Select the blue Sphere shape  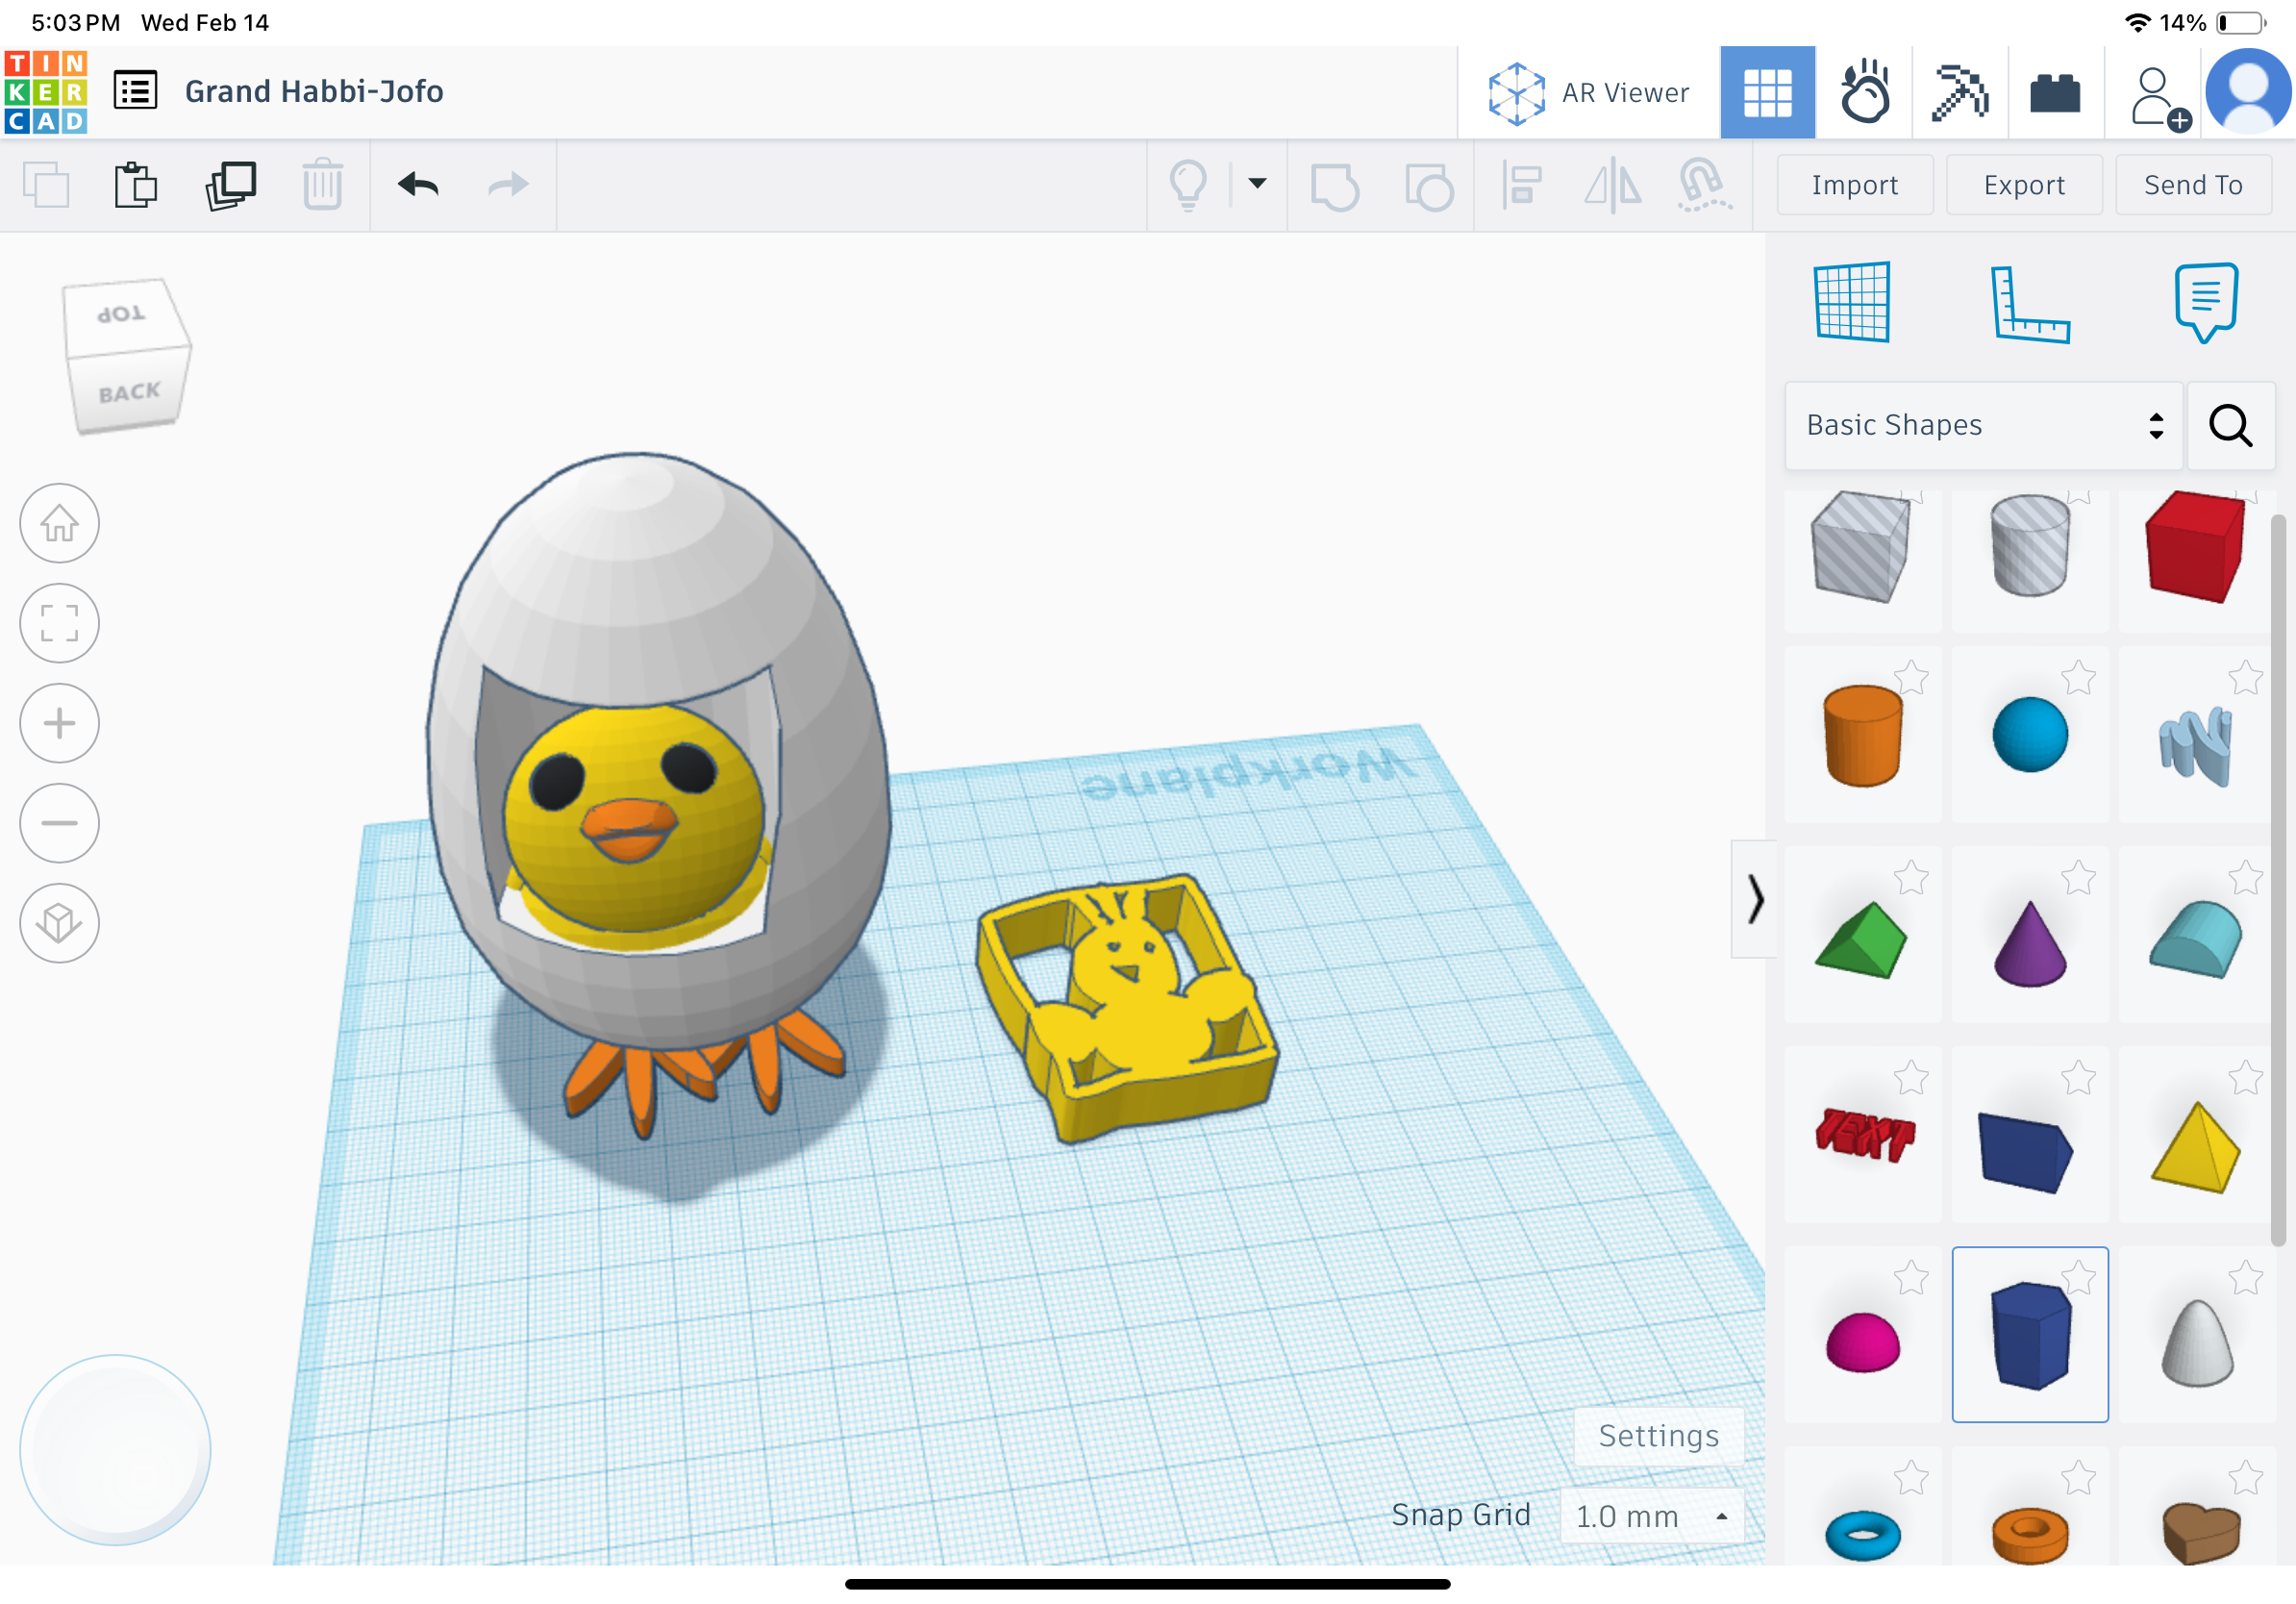[2029, 736]
